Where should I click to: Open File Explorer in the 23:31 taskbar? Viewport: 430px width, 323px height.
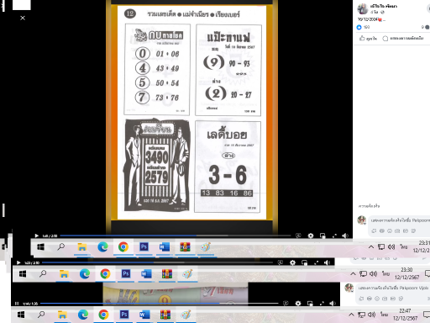pos(81,247)
